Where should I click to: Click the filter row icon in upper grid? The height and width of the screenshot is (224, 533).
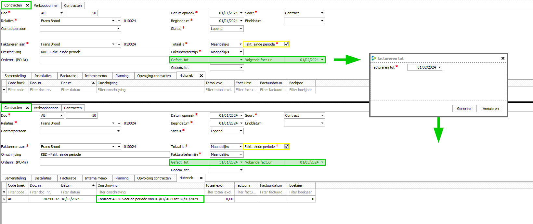point(4,90)
